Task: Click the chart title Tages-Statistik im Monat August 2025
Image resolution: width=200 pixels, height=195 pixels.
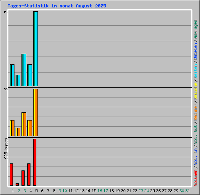Action: (57, 6)
